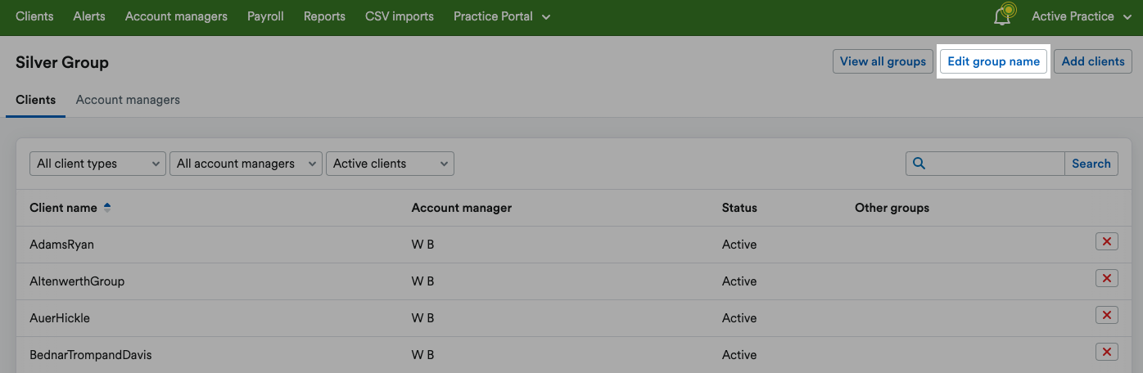Click the search magnifier icon
Image resolution: width=1143 pixels, height=373 pixels.
(919, 164)
